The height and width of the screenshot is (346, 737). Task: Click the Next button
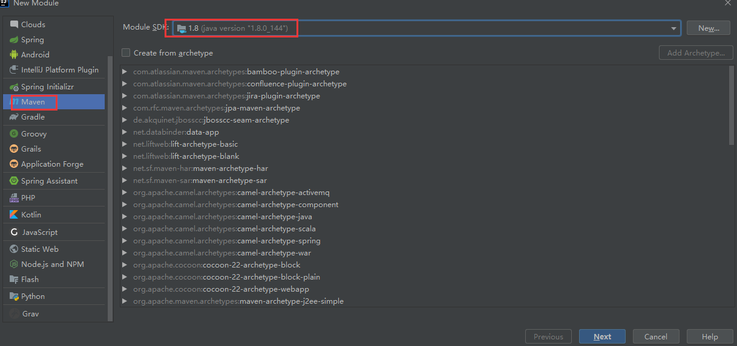pos(602,337)
